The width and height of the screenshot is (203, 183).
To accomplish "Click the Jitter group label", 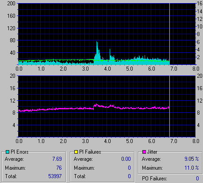I will click(x=152, y=152).
